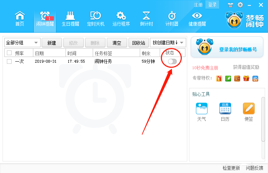Click the 专享特权 label
Viewport: 268px width, 173px height.
coord(202,78)
